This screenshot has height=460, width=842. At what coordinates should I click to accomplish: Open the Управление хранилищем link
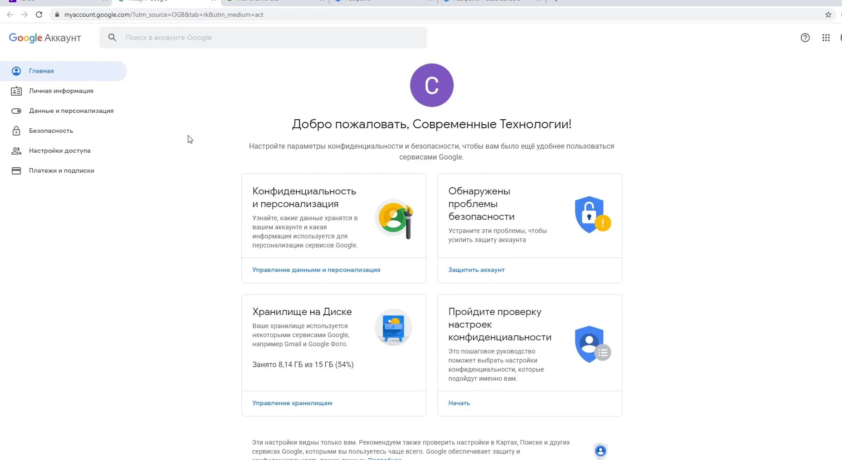pos(292,403)
